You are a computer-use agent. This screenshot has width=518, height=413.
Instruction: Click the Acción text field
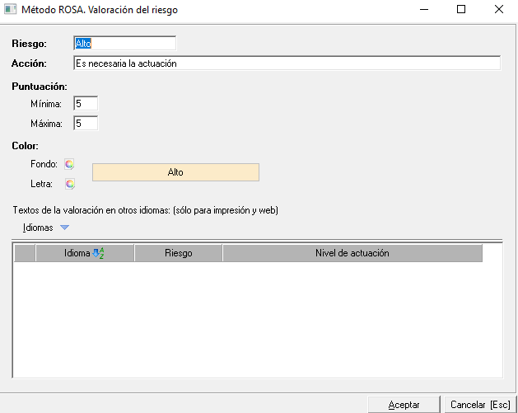tap(286, 63)
